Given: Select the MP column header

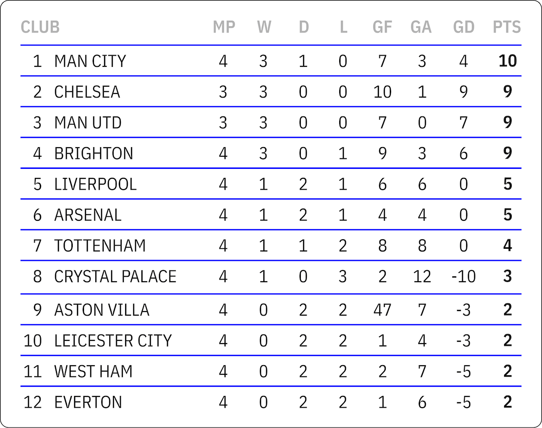Looking at the screenshot, I should tap(224, 27).
